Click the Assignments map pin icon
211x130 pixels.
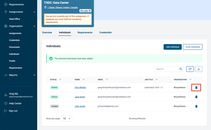(6, 12)
